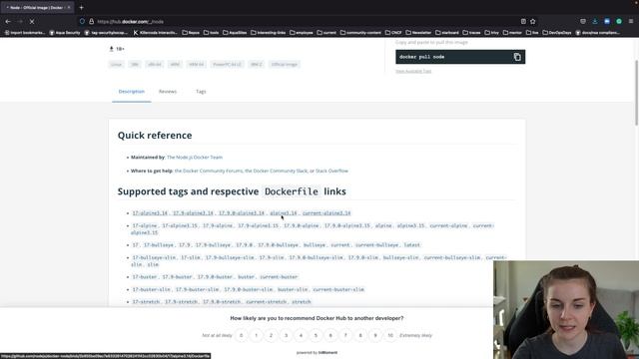Viewport: 639px width, 359px height.
Task: Open the Pocket icon in toolbar
Action: (x=583, y=21)
